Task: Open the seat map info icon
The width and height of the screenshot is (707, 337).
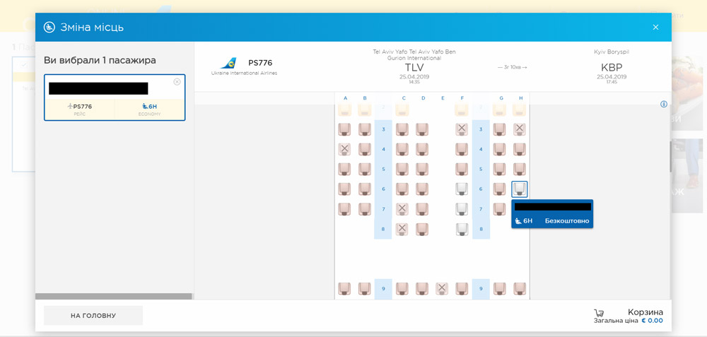Action: (x=664, y=105)
